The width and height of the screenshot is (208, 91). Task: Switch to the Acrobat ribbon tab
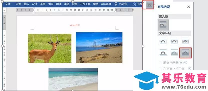(x=106, y=4)
